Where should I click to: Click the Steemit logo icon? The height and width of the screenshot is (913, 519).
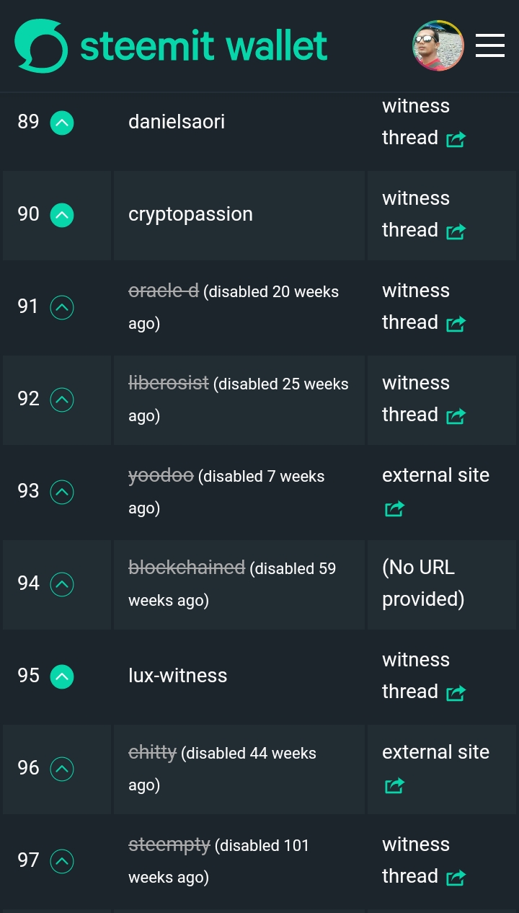[x=41, y=46]
